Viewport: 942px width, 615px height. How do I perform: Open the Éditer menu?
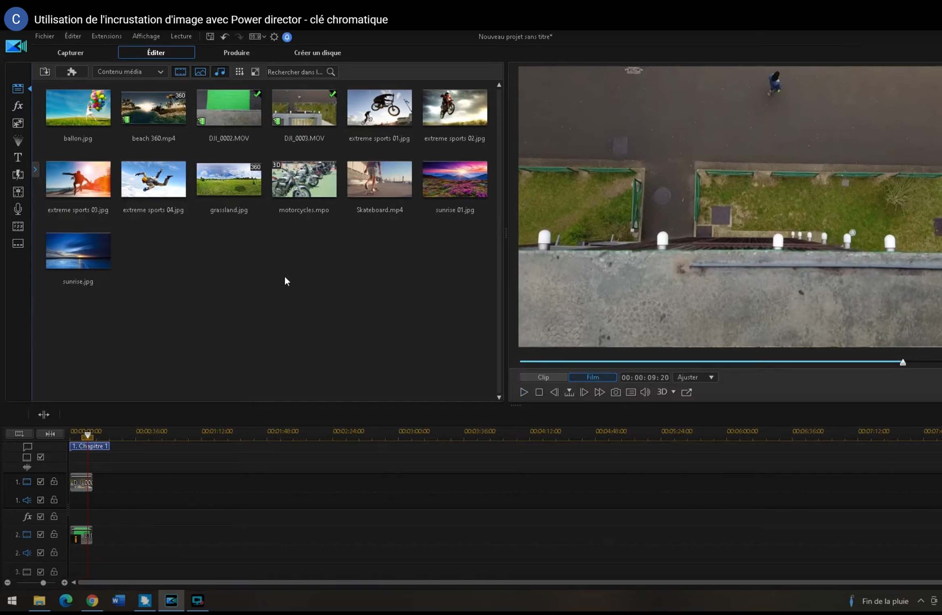click(x=73, y=36)
